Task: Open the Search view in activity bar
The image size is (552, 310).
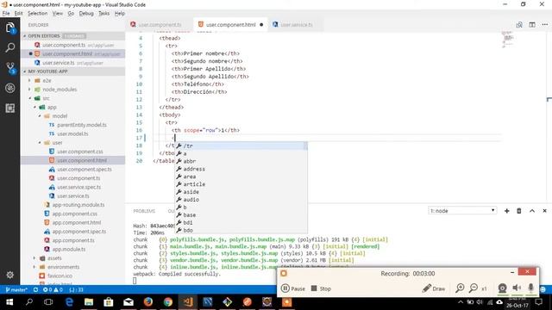Action: [x=9, y=47]
